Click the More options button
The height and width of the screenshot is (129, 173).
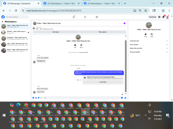pos(102,32)
